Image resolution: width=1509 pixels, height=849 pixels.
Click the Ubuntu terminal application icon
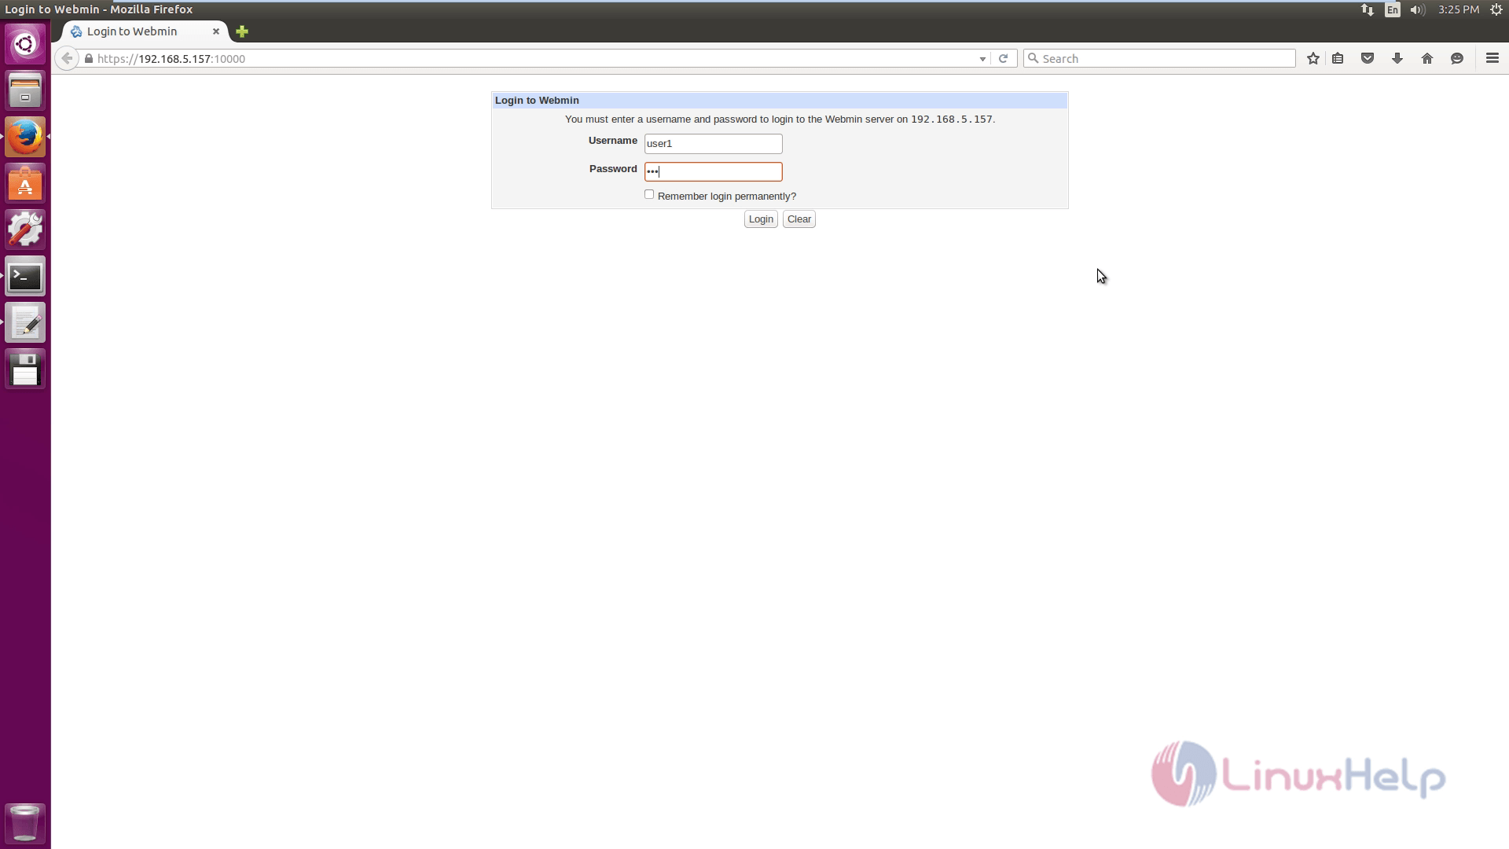coord(25,276)
